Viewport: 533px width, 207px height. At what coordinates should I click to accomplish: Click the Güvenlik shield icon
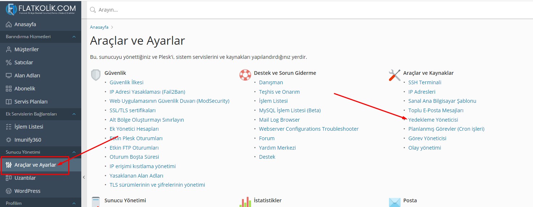pyautogui.click(x=95, y=75)
